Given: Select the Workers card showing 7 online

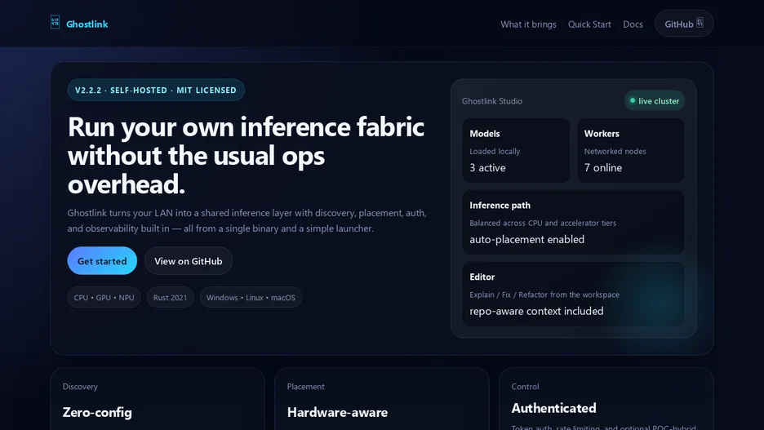Looking at the screenshot, I should [x=630, y=150].
